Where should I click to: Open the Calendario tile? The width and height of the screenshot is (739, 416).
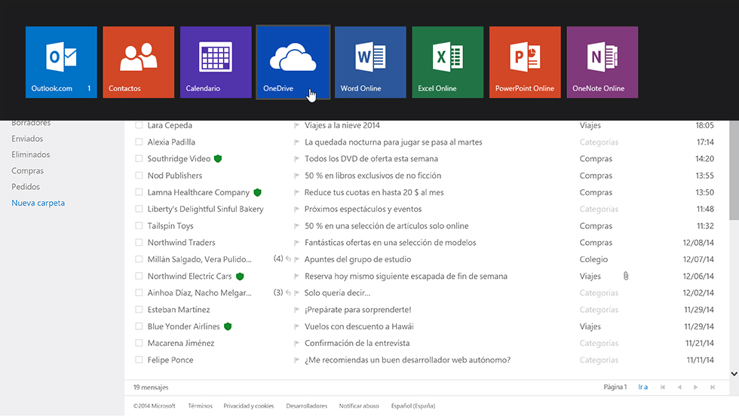point(216,63)
